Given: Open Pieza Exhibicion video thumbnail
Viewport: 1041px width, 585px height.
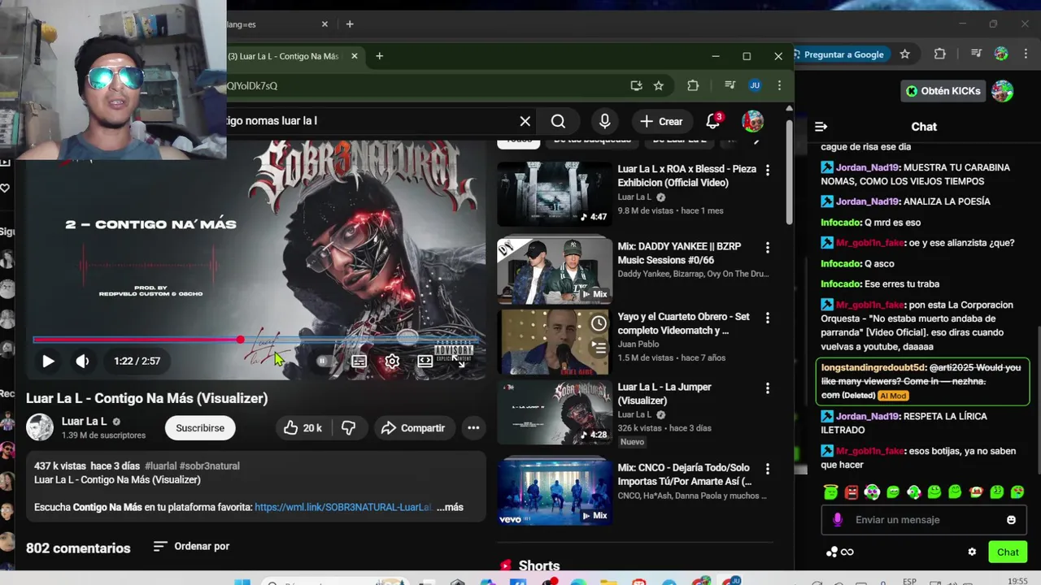Looking at the screenshot, I should (555, 194).
